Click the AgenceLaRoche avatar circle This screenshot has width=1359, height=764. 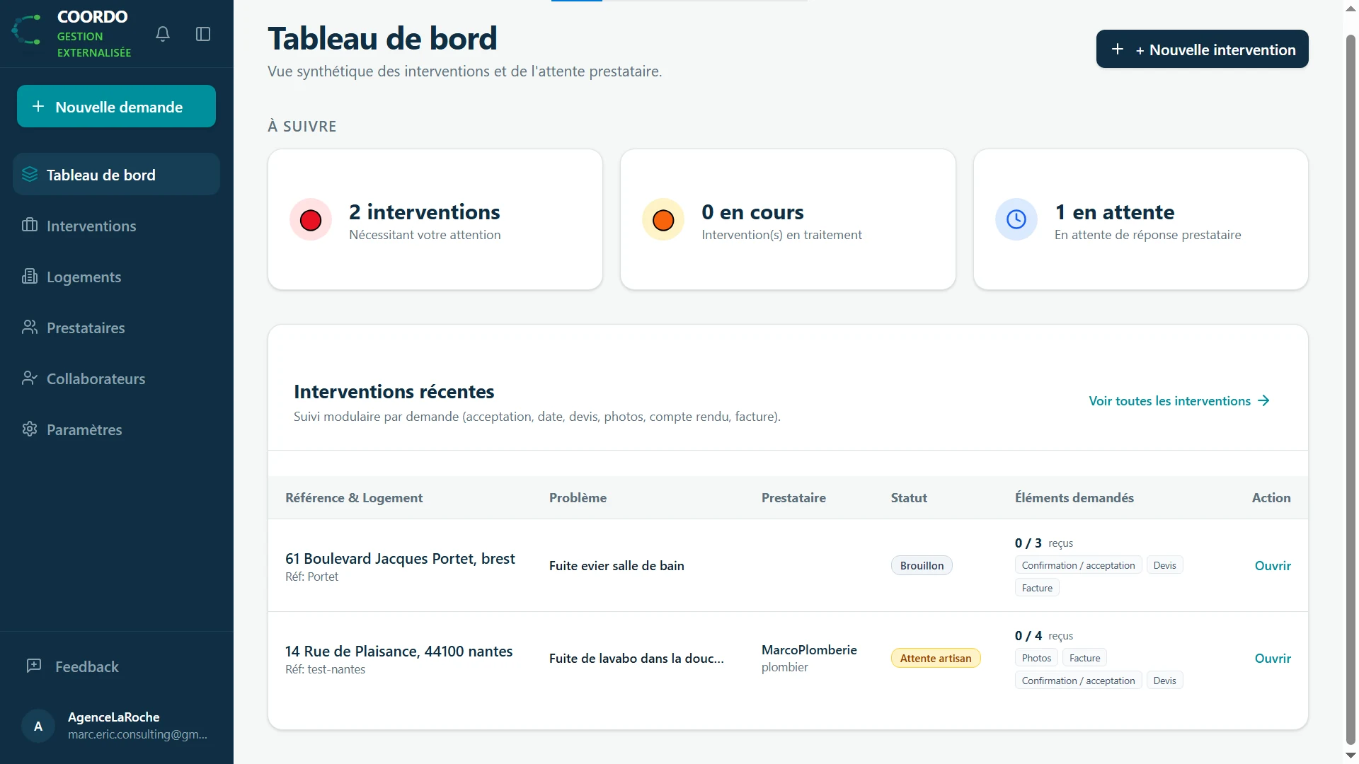click(38, 726)
